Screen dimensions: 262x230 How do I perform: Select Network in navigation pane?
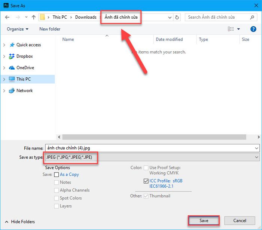pos(25,91)
